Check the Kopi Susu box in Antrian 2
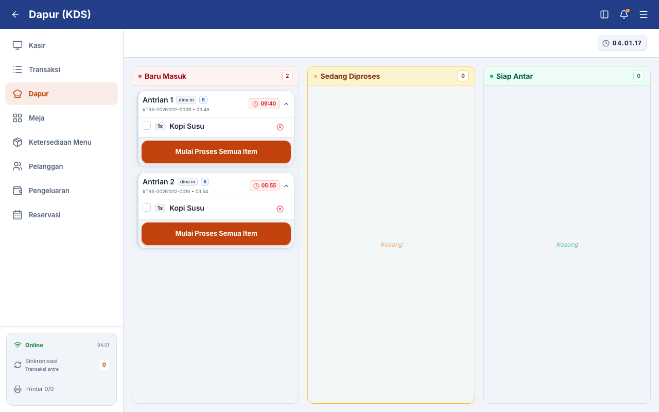The image size is (659, 412). 147,208
